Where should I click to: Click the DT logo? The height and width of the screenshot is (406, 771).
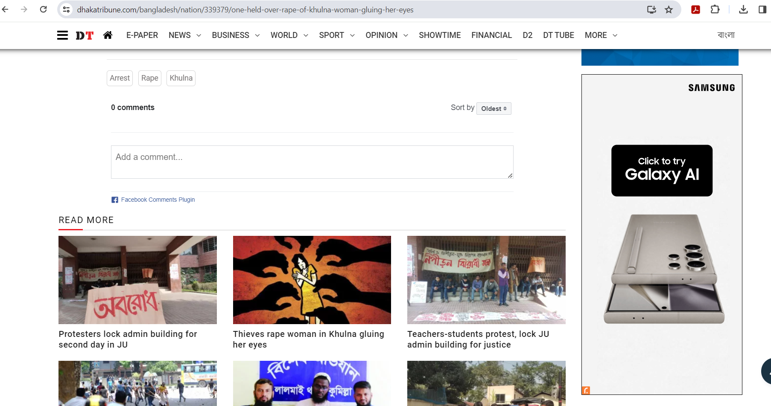pos(85,35)
